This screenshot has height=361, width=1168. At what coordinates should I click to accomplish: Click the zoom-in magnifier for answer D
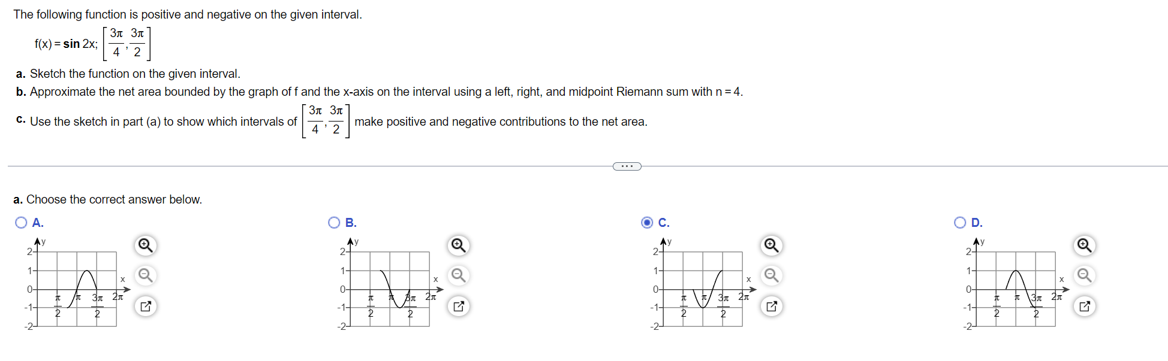click(x=1083, y=245)
